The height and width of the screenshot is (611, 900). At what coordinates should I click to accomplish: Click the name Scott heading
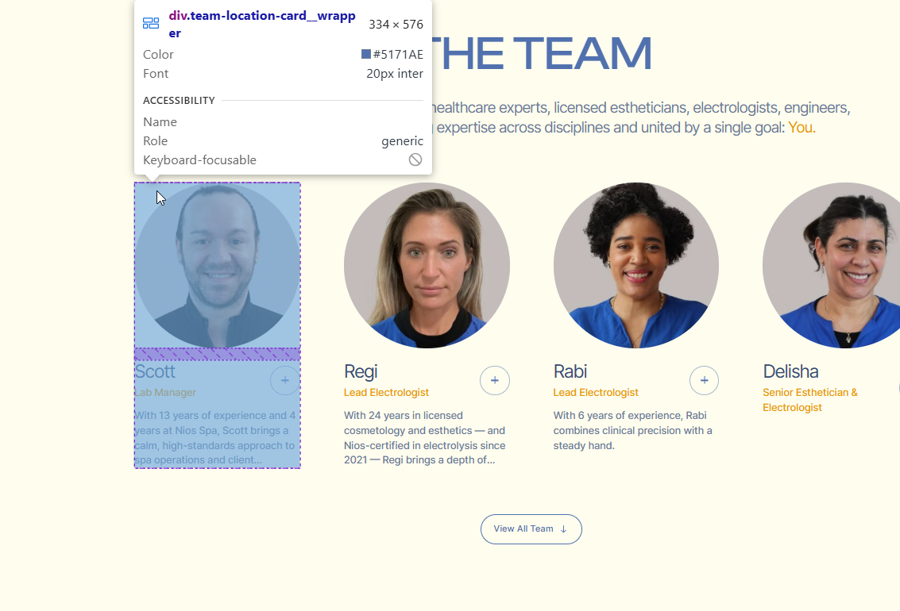pos(155,371)
